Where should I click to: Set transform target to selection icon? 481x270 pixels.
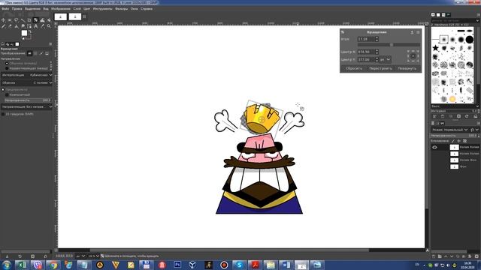coord(35,53)
